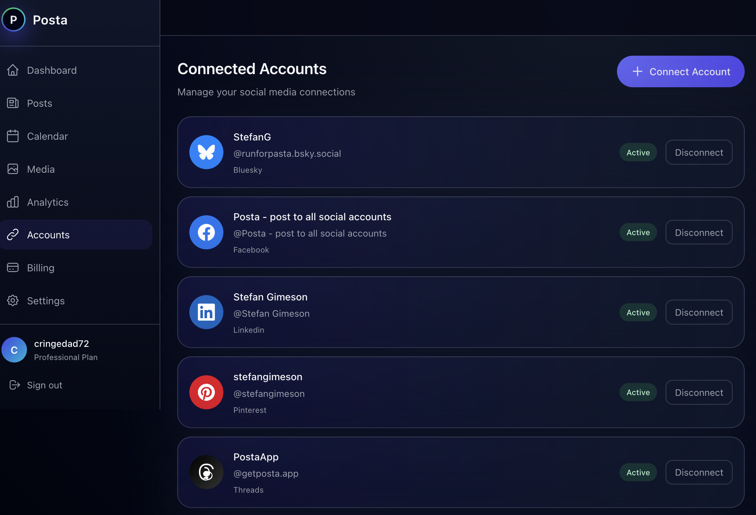Click the Active badge on Threads row
The image size is (756, 515).
coord(638,472)
